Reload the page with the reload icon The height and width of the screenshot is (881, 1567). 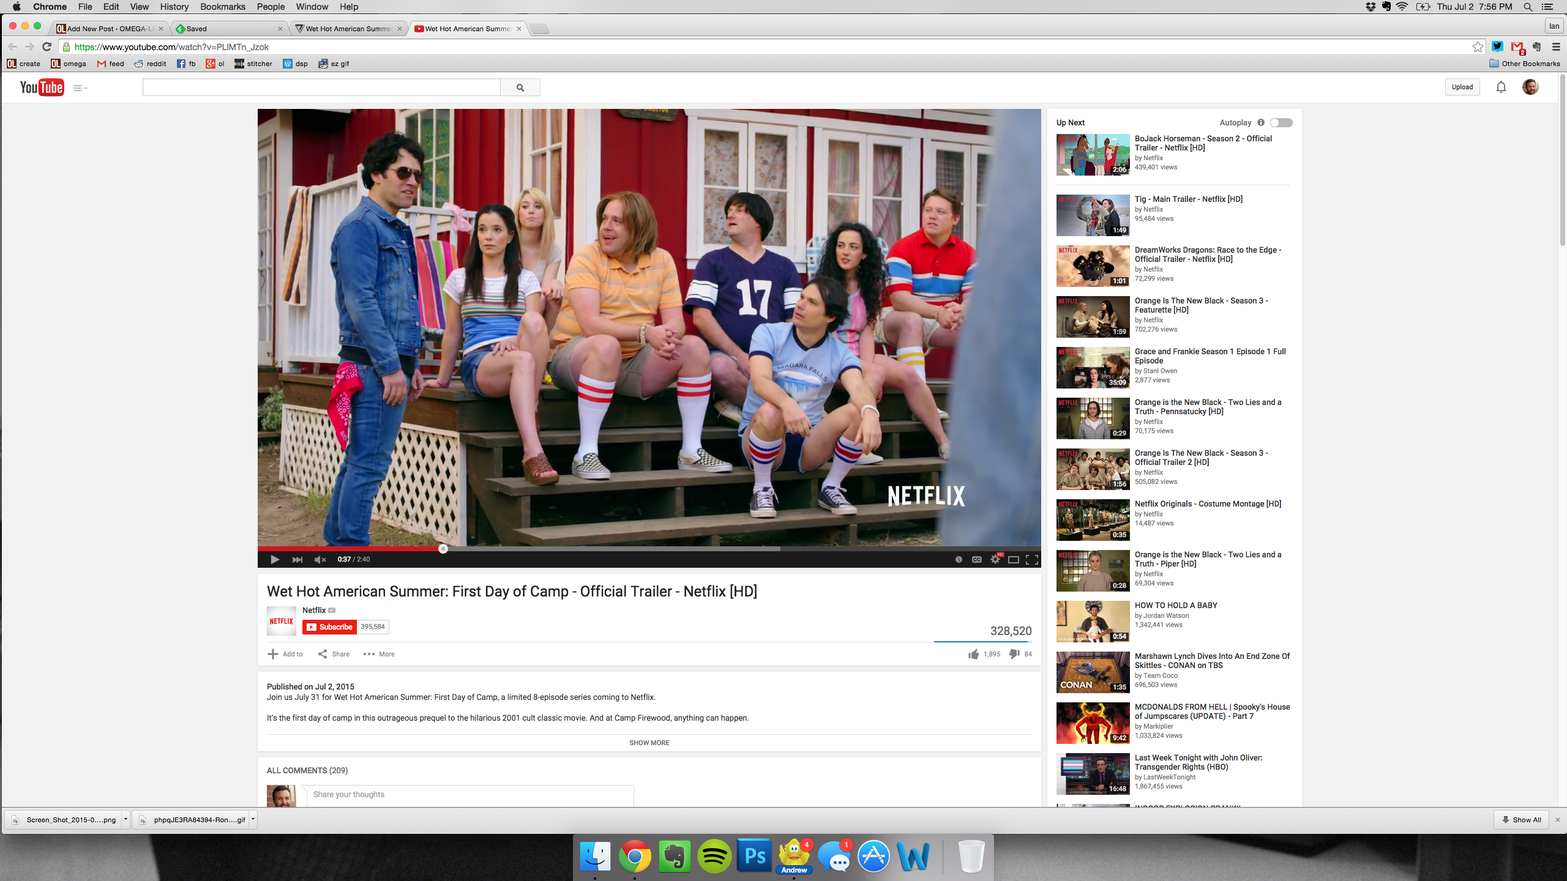tap(47, 46)
